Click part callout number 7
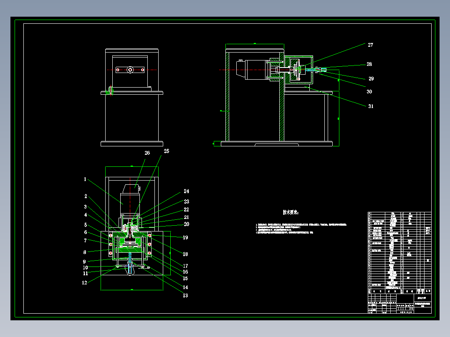450x337 pixels. pos(85,240)
